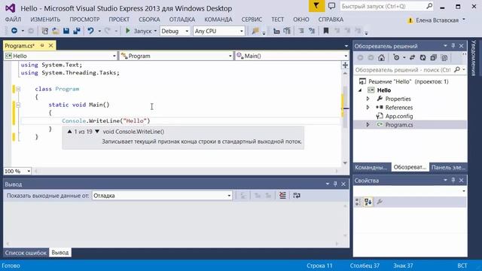Collapse the Main() method code block
The height and width of the screenshot is (271, 482).
[x=18, y=105]
